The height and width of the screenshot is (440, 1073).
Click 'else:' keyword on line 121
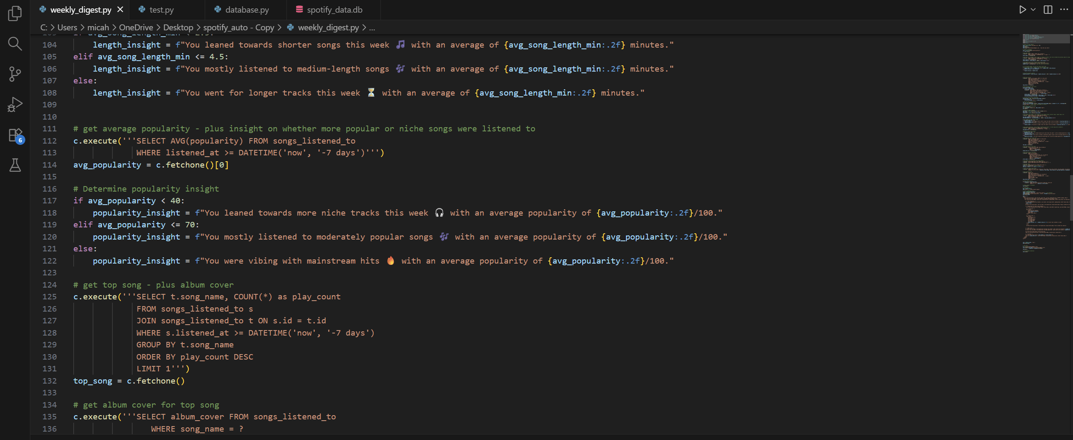[85, 248]
